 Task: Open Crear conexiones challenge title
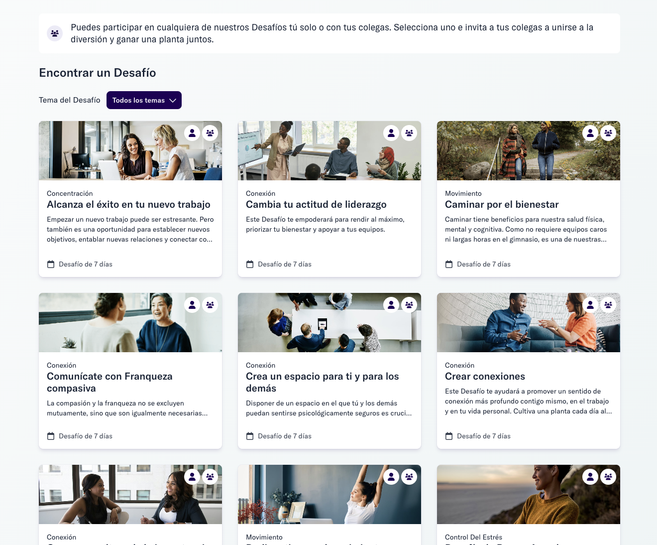[485, 376]
